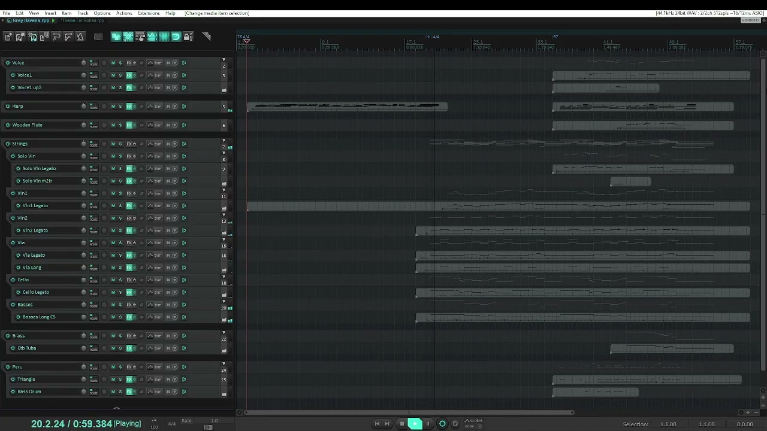Open the Actions menu
The image size is (767, 431).
[x=124, y=13]
